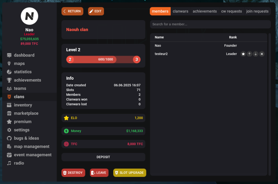Switch to the members tab
This screenshot has width=278, height=184.
click(x=160, y=11)
